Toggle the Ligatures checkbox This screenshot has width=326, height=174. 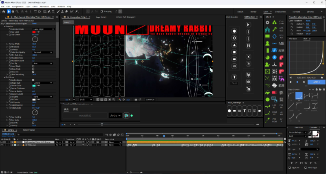(290, 167)
